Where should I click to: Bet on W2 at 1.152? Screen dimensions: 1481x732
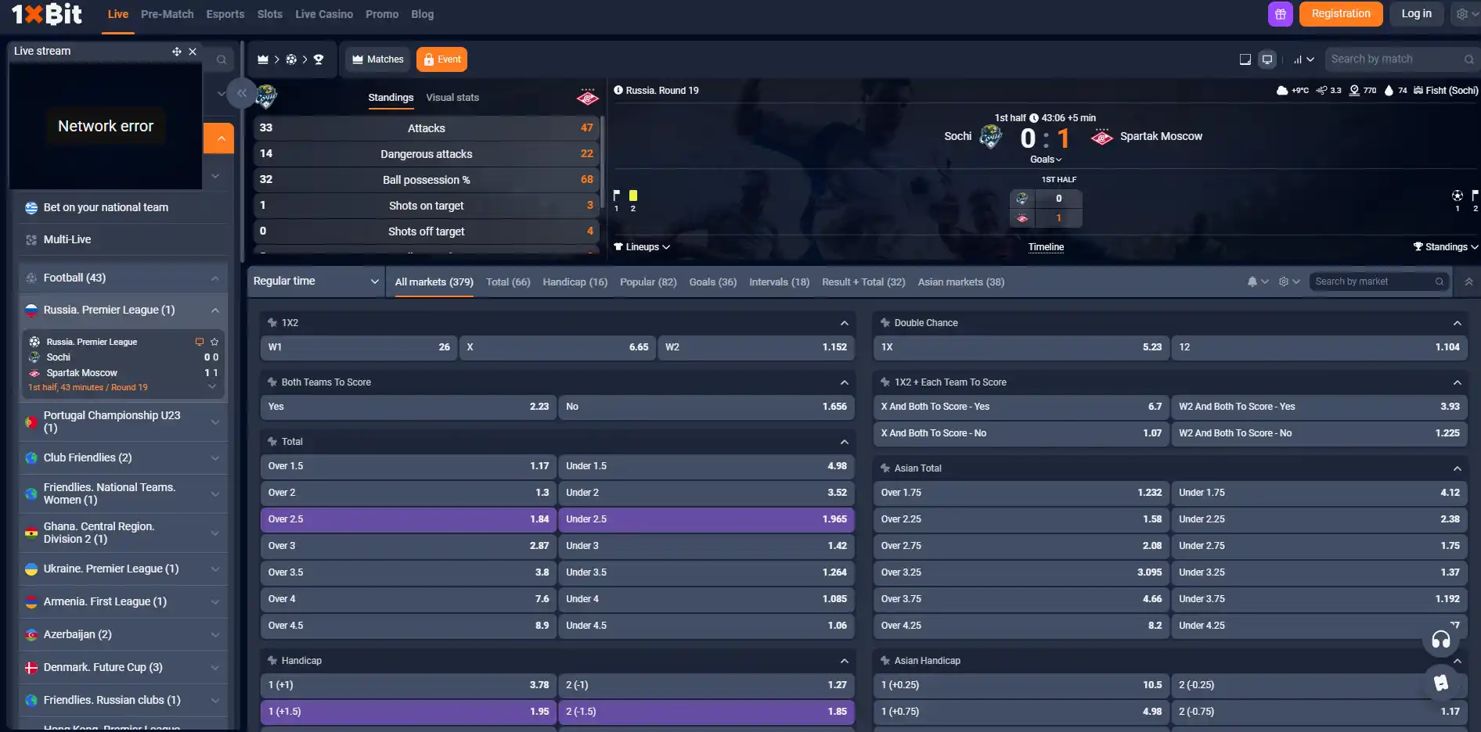point(755,347)
